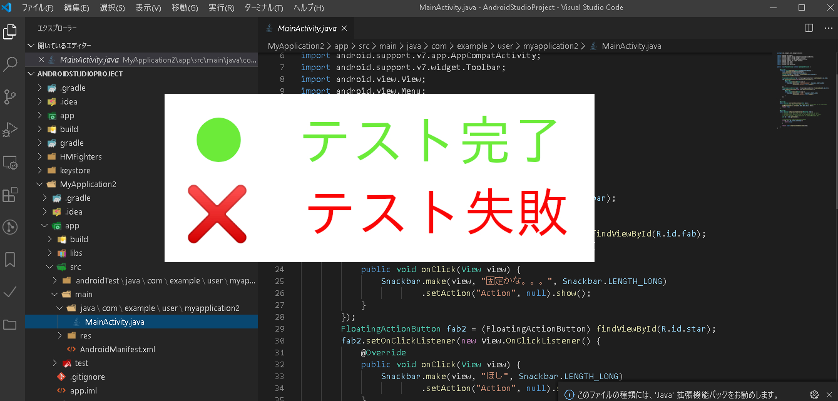Screen dimensions: 838x401
Task: Close MainActivity.java in open editors list
Action: [x=41, y=60]
